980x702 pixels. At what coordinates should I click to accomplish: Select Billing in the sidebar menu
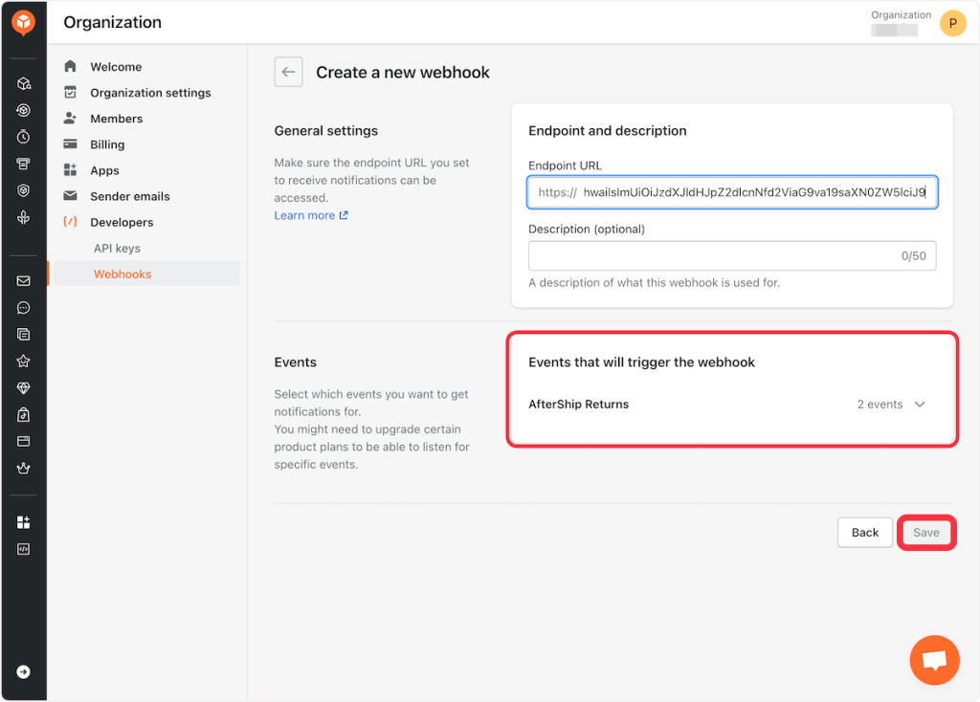point(107,144)
